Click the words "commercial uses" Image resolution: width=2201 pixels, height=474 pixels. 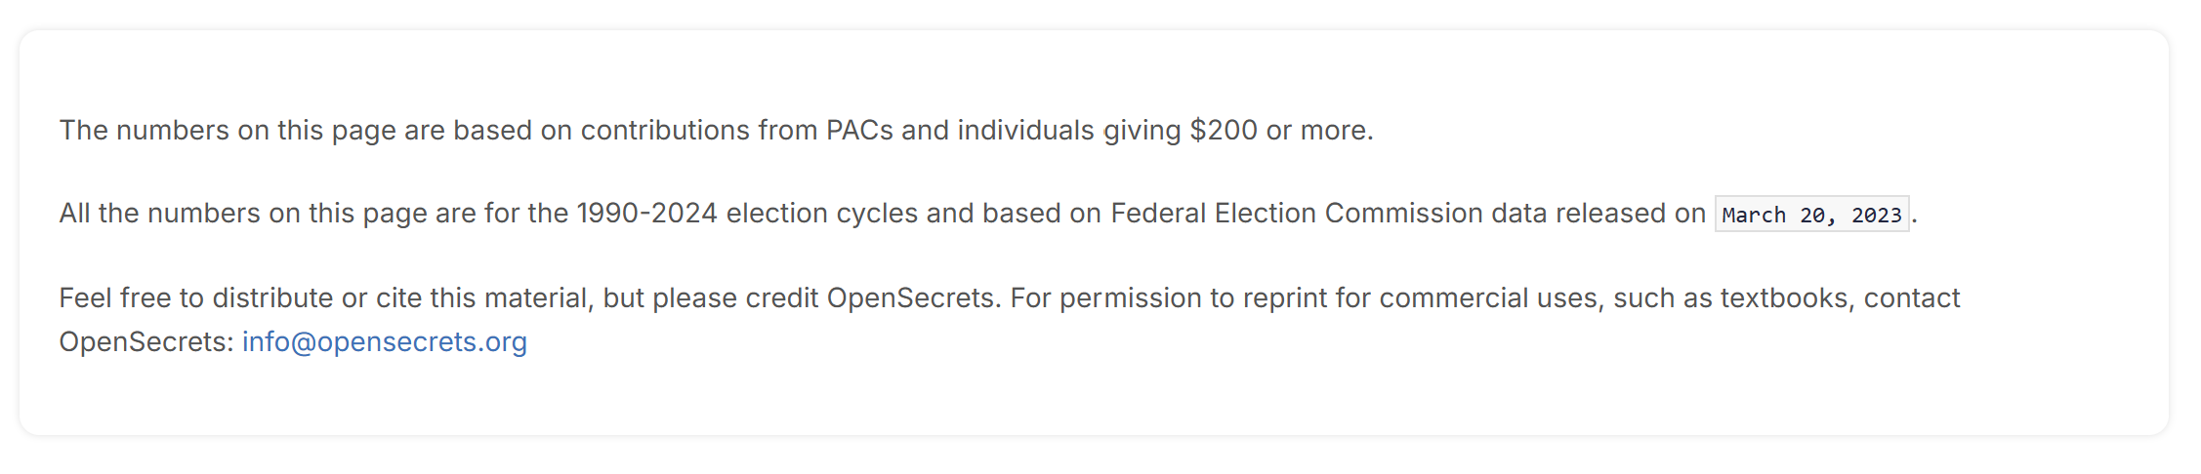(1491, 298)
